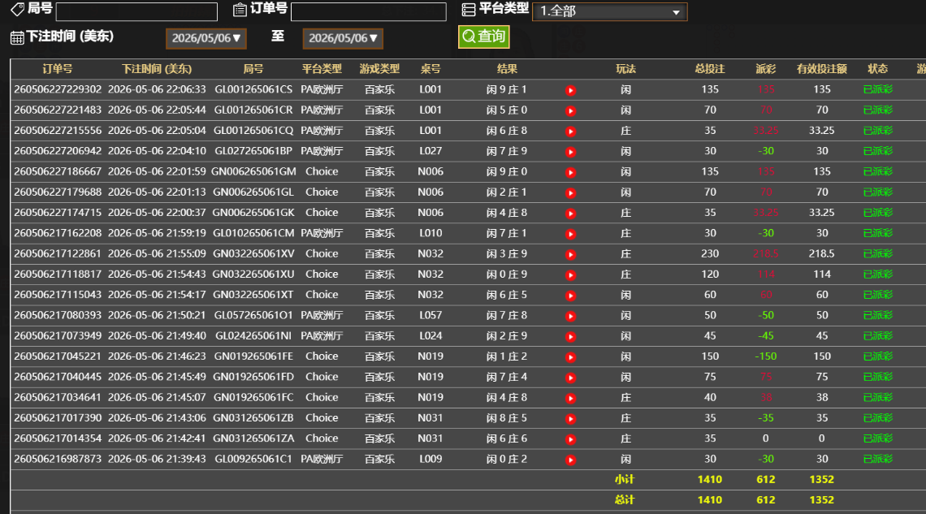The image size is (926, 514).
Task: Click bet time 2026-05-06 22:04:10
Action: 157,151
